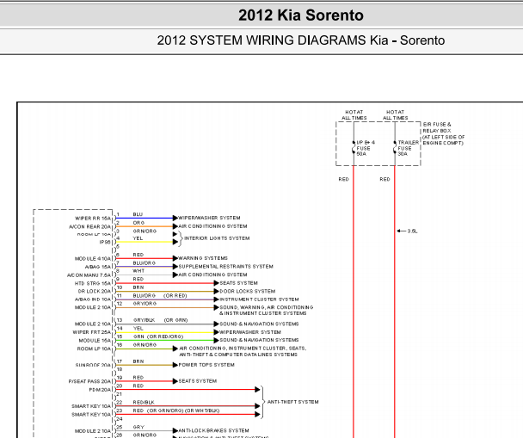Click the 'GRY/BLK' wire color on pin 13
The image size is (523, 438).
click(x=145, y=320)
